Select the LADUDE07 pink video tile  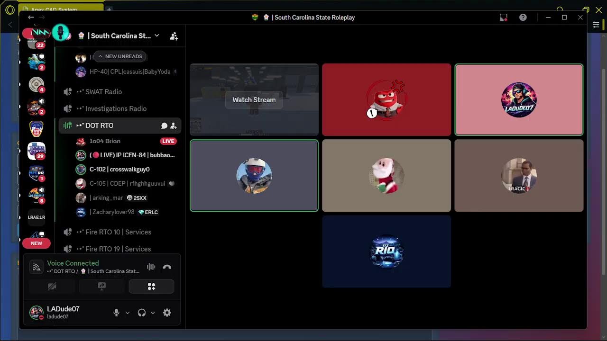[x=519, y=99]
